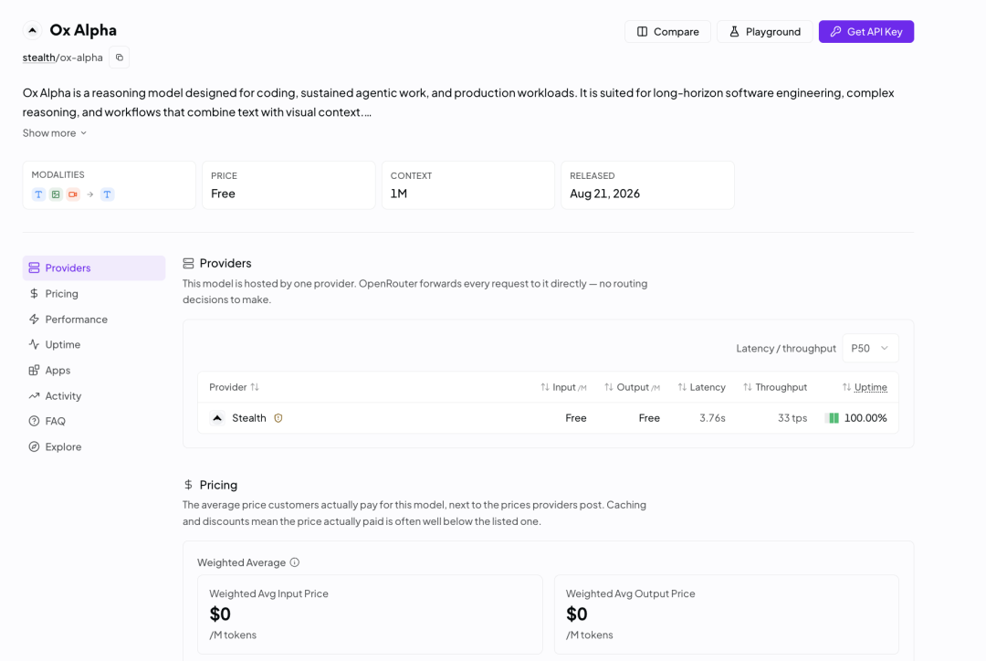Screen dimensions: 986x661
Task: Jump to Performance section in sidebar
Action: [x=94, y=320]
